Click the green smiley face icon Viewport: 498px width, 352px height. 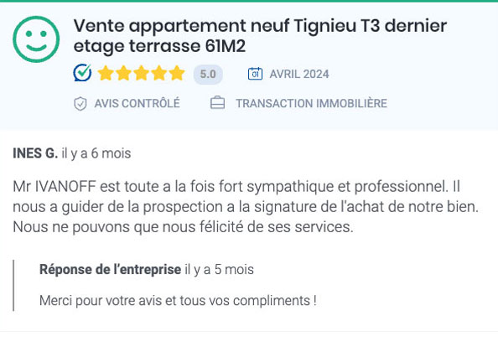pyautogui.click(x=36, y=39)
